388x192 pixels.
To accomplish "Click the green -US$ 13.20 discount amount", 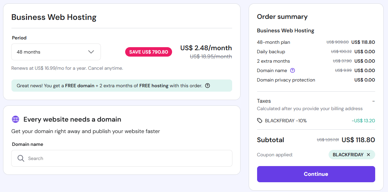I will click(363, 121).
